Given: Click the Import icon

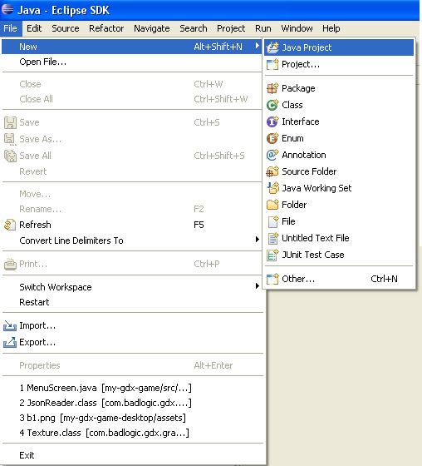Looking at the screenshot, I should coord(10,326).
